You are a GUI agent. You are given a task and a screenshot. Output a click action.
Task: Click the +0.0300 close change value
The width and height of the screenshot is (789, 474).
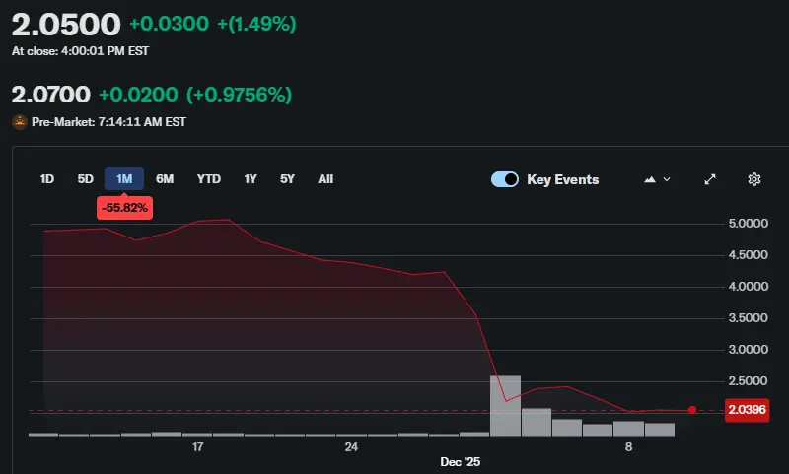169,24
